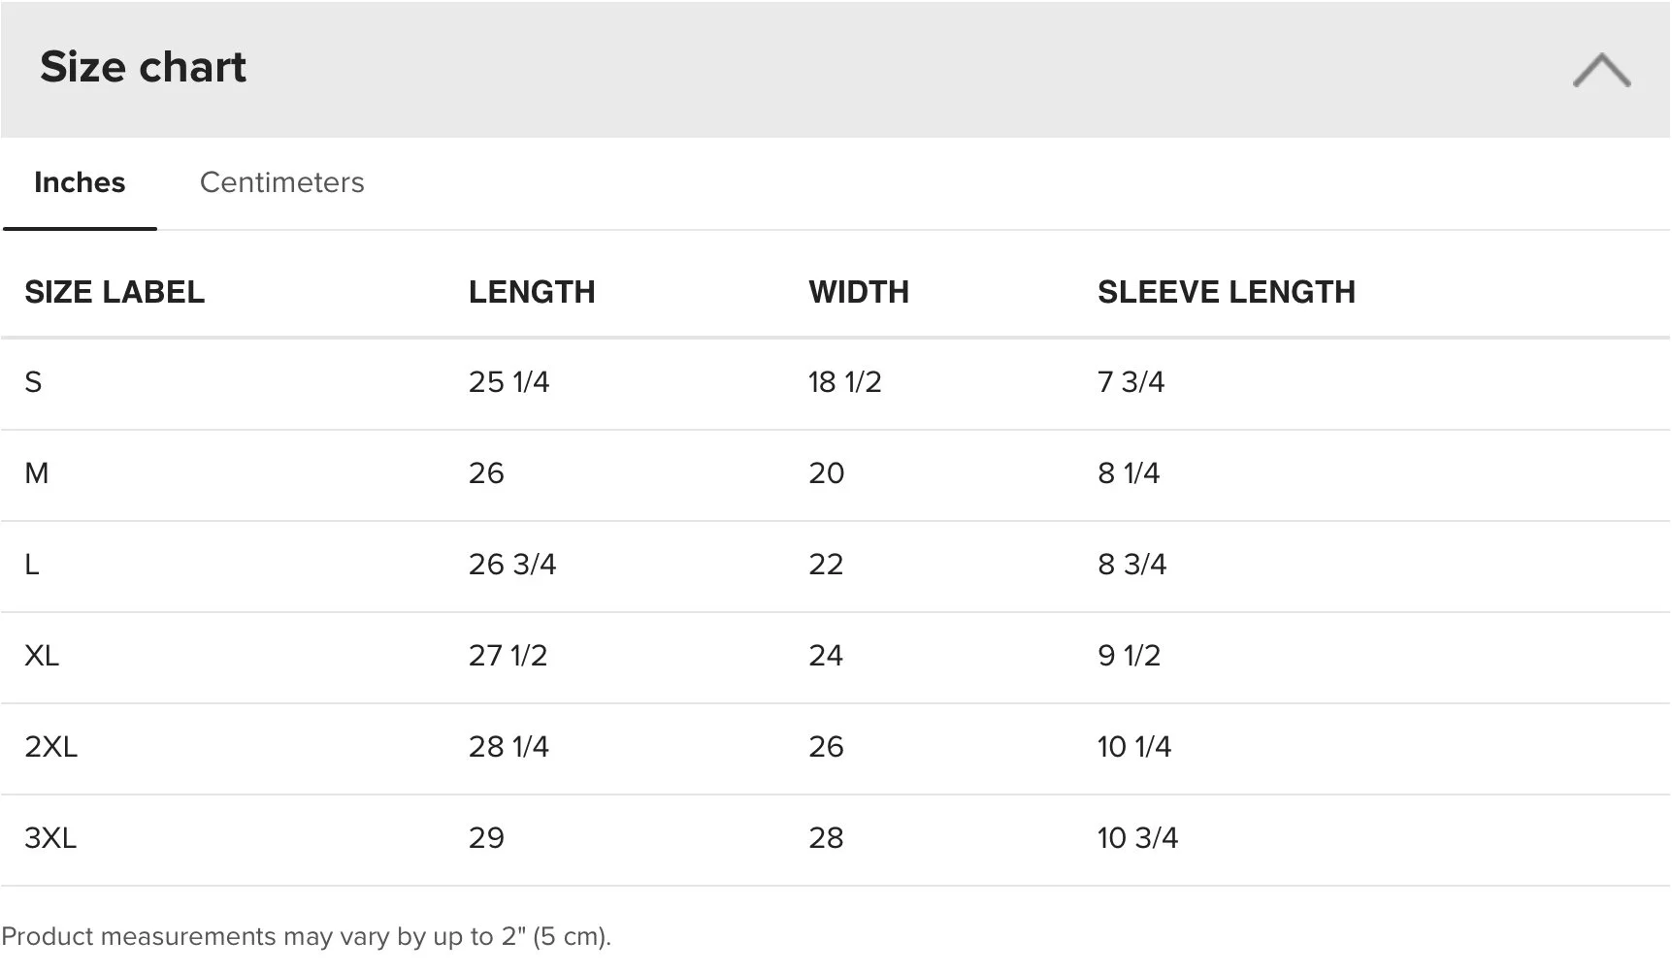Screen dimensions: 1672x973
Task: Click the SLEEVE LENGTH column header
Action: tap(1226, 292)
